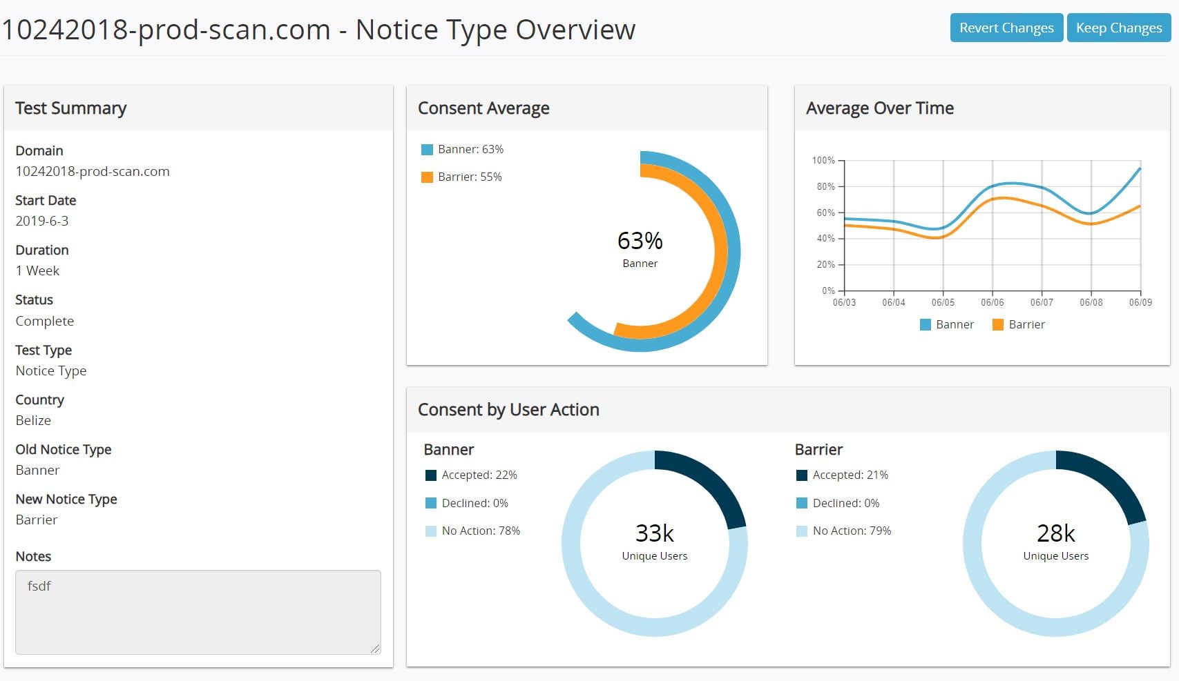Screen dimensions: 1179x681
Task: Click the Keep Changes button
Action: click(1118, 28)
